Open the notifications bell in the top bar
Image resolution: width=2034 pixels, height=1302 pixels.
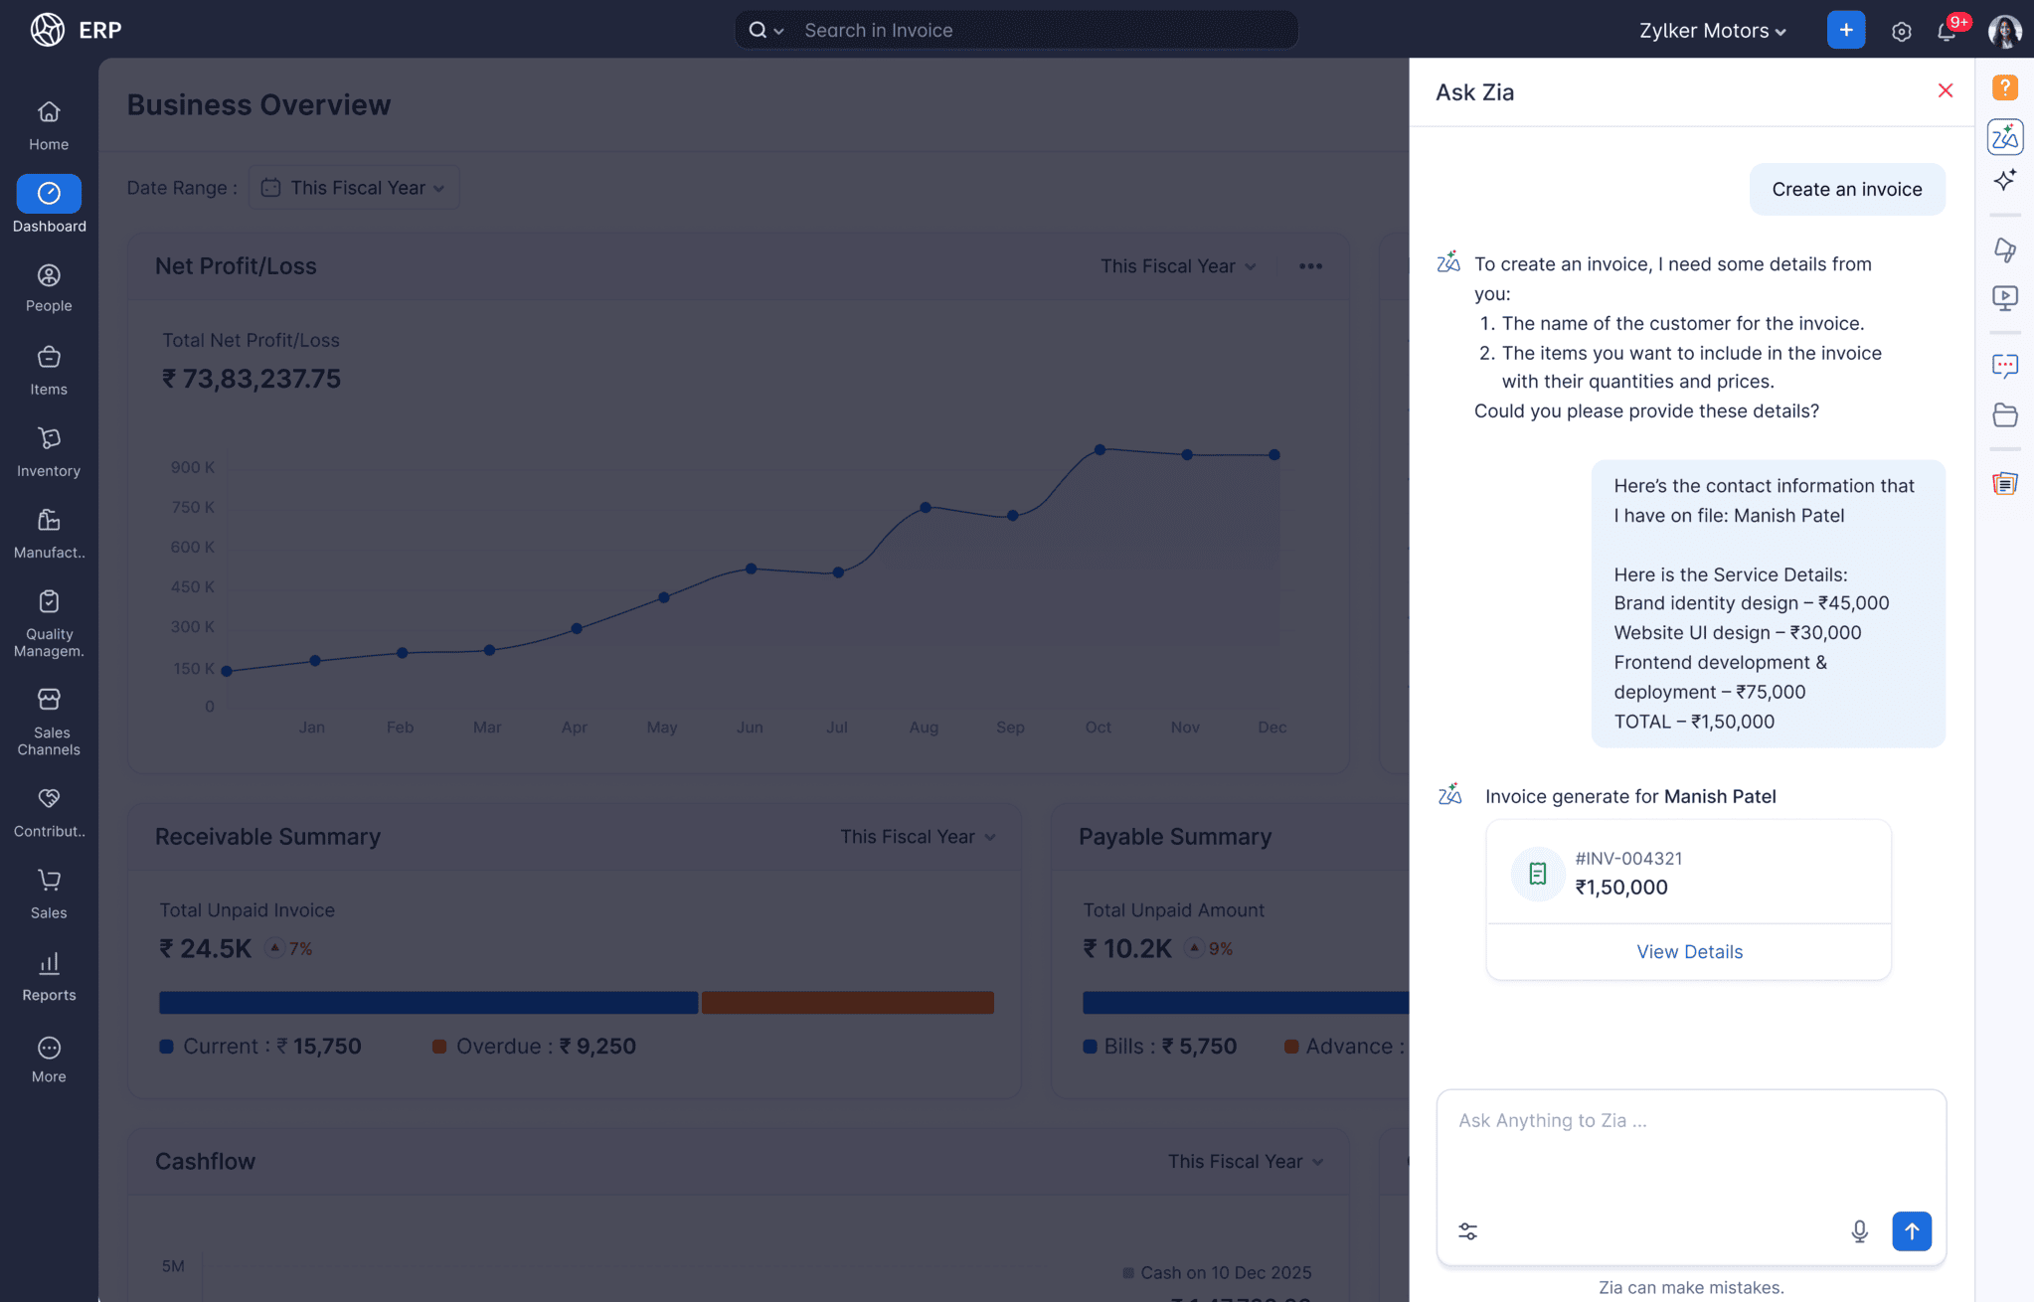1946,31
